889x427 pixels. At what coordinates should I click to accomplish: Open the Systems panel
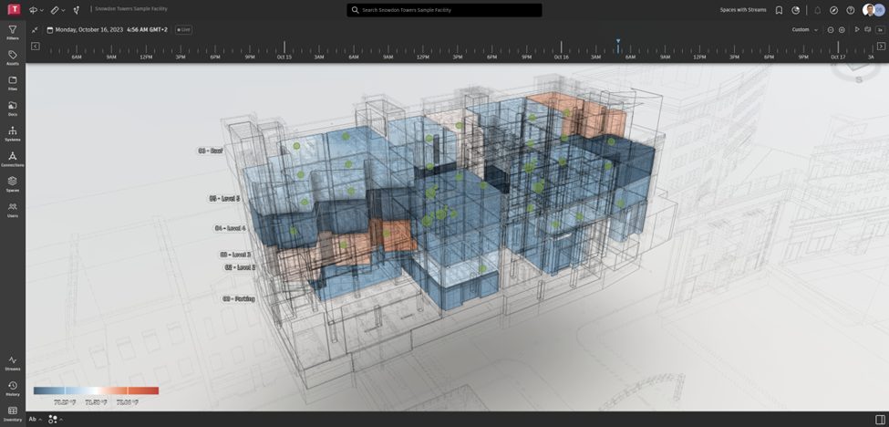pyautogui.click(x=13, y=134)
